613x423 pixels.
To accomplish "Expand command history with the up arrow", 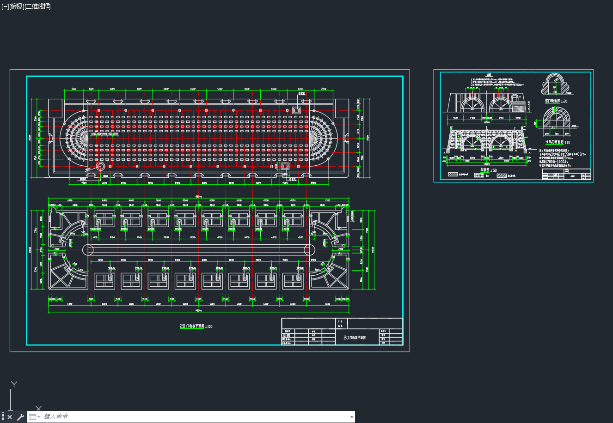I will 351,417.
